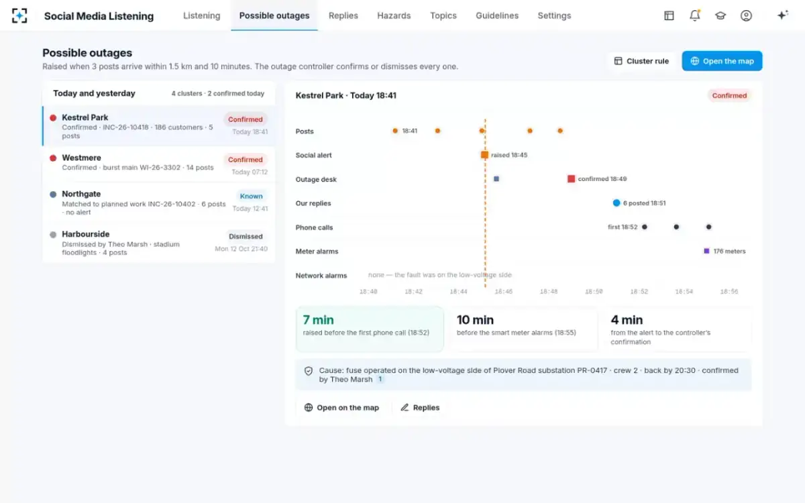The width and height of the screenshot is (805, 503).
Task: Click the Cluster rule button
Action: click(x=641, y=61)
